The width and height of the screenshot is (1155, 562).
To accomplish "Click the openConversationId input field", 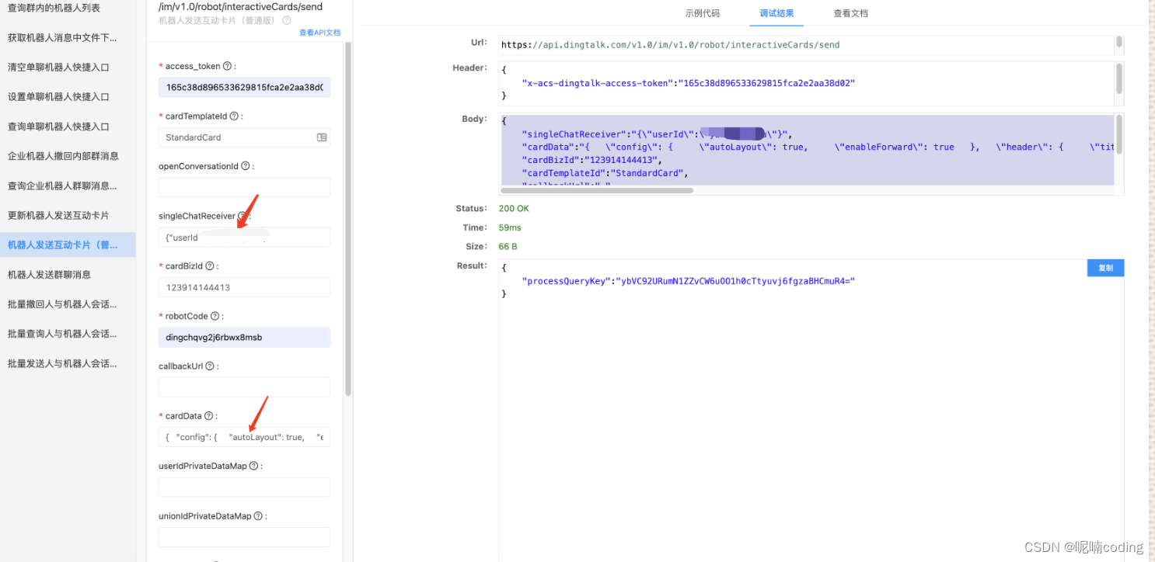I will [245, 187].
